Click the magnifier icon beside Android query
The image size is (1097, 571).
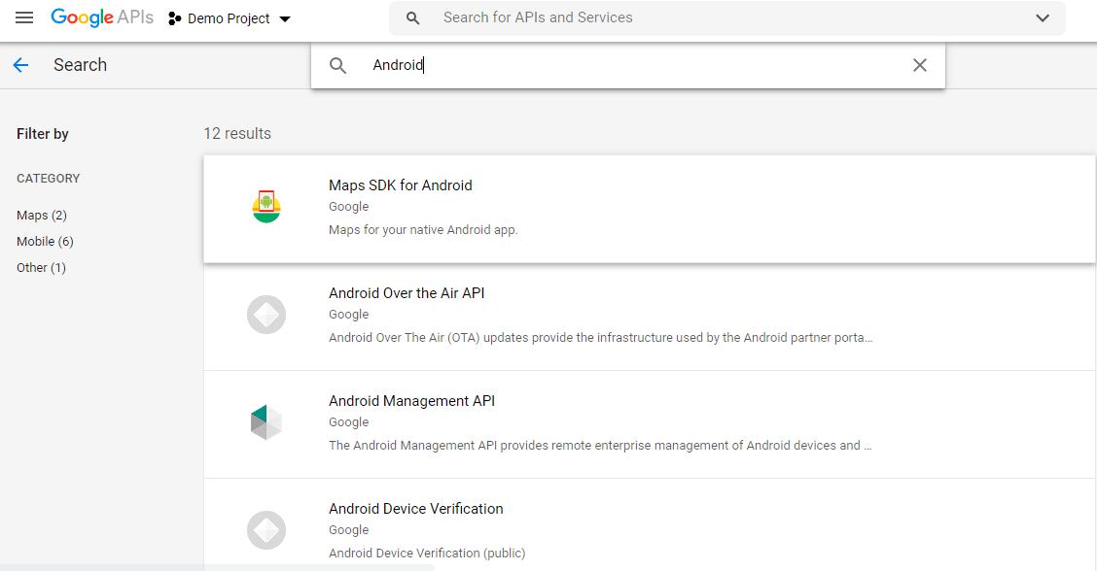tap(337, 65)
